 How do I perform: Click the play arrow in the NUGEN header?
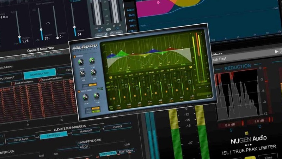[277, 52]
